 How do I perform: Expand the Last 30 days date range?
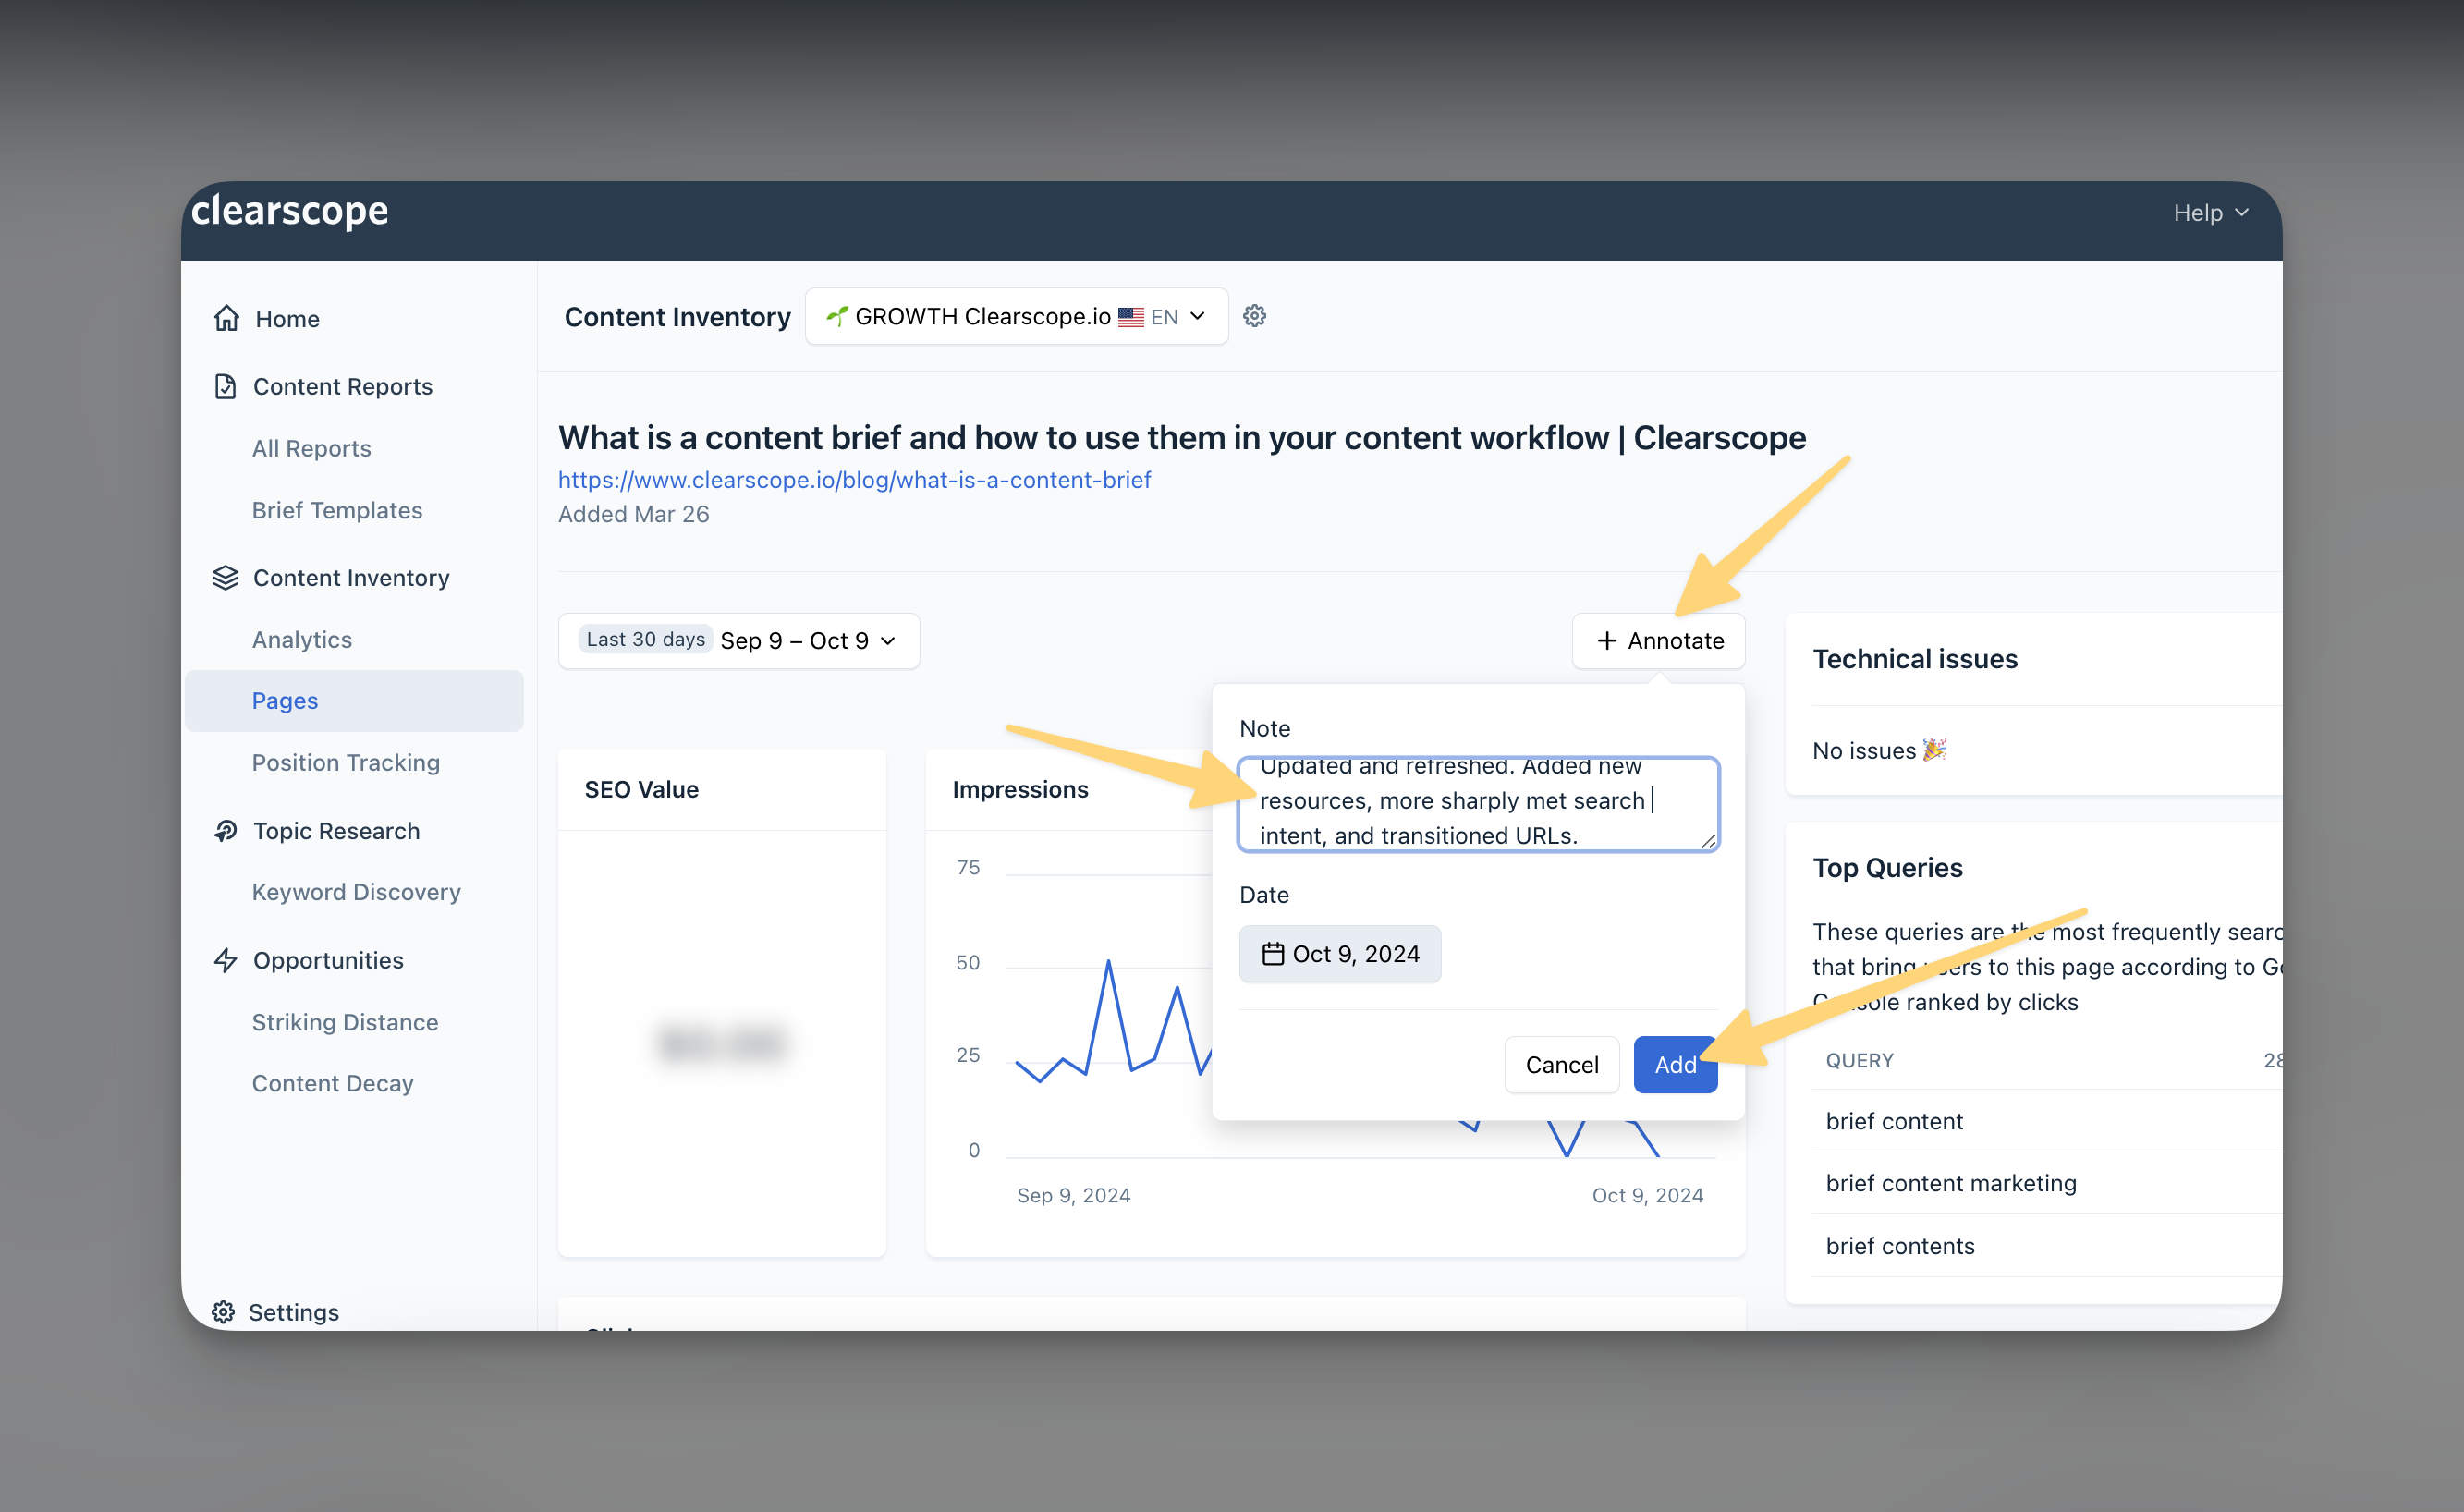click(738, 640)
